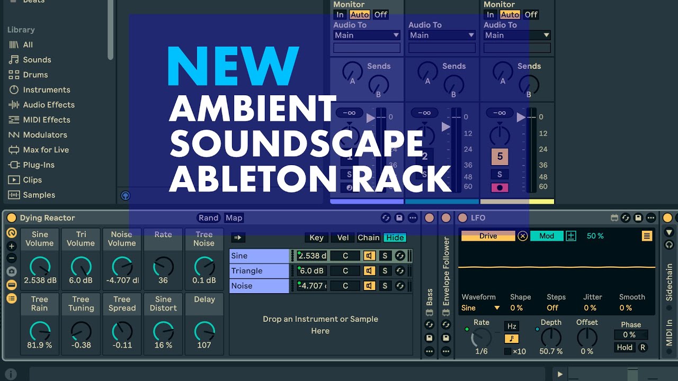Open the LFO more options menu

click(651, 218)
